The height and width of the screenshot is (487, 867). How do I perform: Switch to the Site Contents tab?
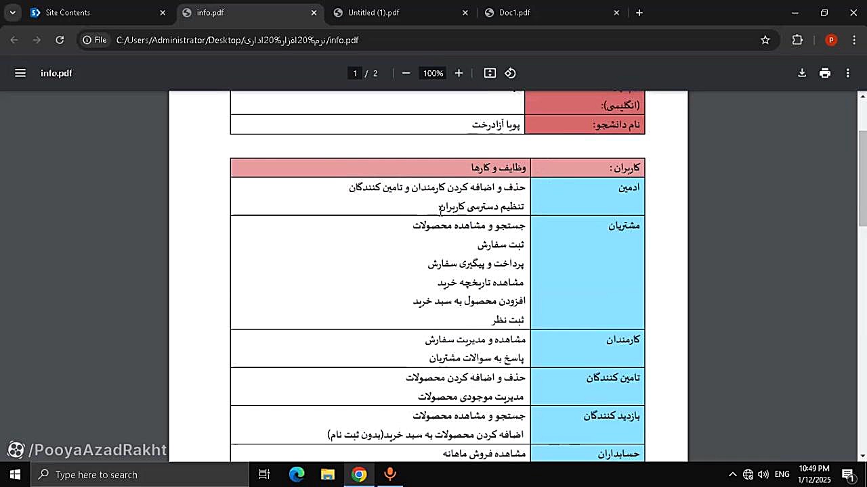tap(98, 12)
